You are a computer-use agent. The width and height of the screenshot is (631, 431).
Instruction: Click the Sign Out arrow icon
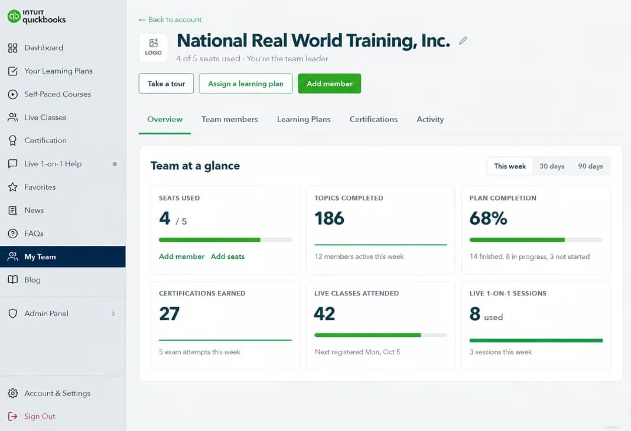[13, 416]
